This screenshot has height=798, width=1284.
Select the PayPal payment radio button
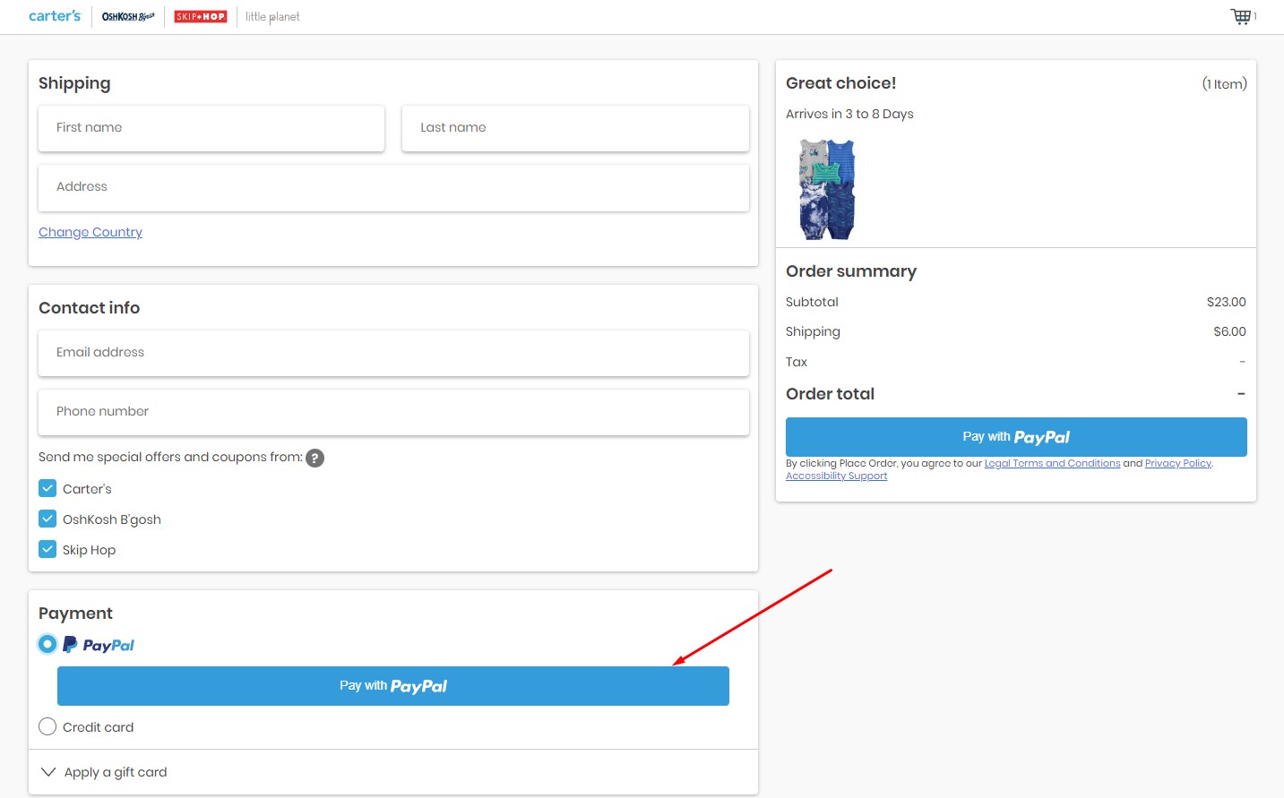47,644
